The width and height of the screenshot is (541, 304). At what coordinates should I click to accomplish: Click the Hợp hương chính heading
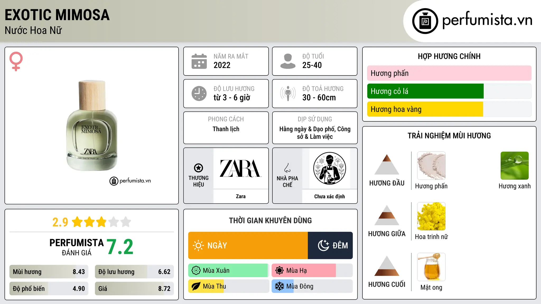[449, 56]
